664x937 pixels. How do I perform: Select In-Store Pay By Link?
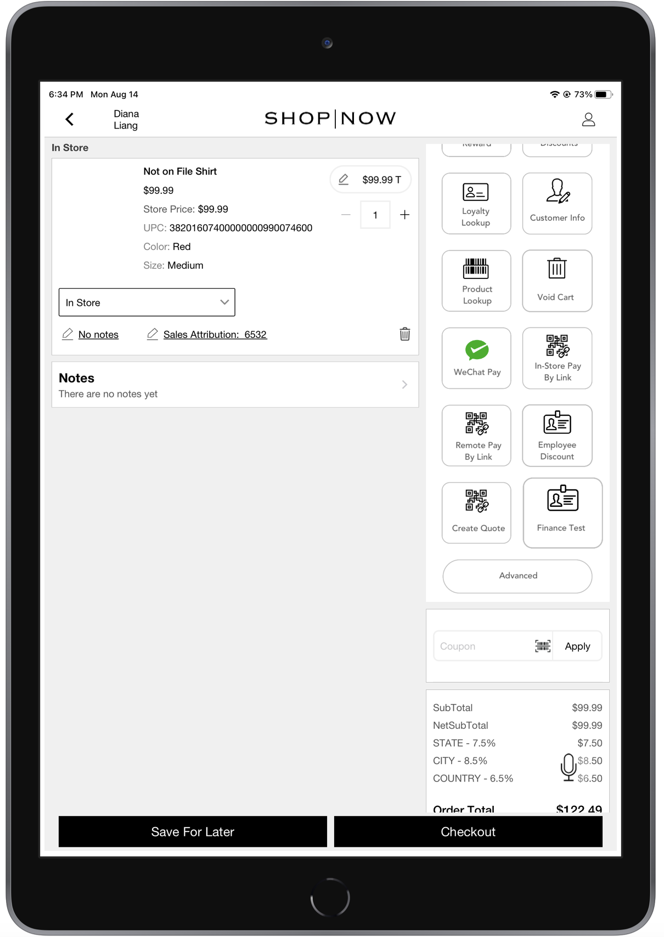tap(557, 358)
